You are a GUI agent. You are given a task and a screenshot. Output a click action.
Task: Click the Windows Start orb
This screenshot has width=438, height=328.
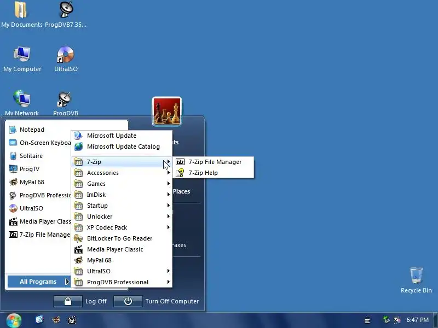tap(14, 320)
